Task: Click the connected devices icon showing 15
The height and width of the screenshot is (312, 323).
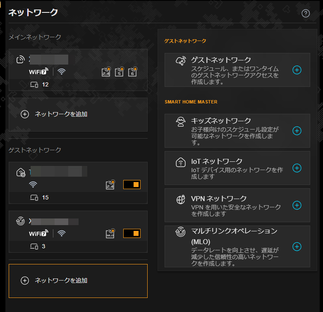Action: (34, 198)
